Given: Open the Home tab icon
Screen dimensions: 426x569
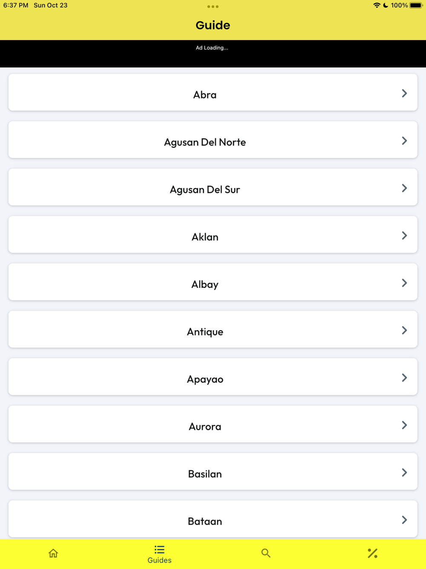Looking at the screenshot, I should point(53,553).
